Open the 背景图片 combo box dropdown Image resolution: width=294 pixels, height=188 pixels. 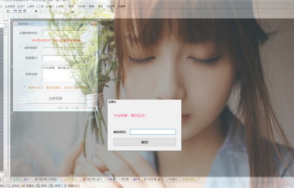(86, 58)
